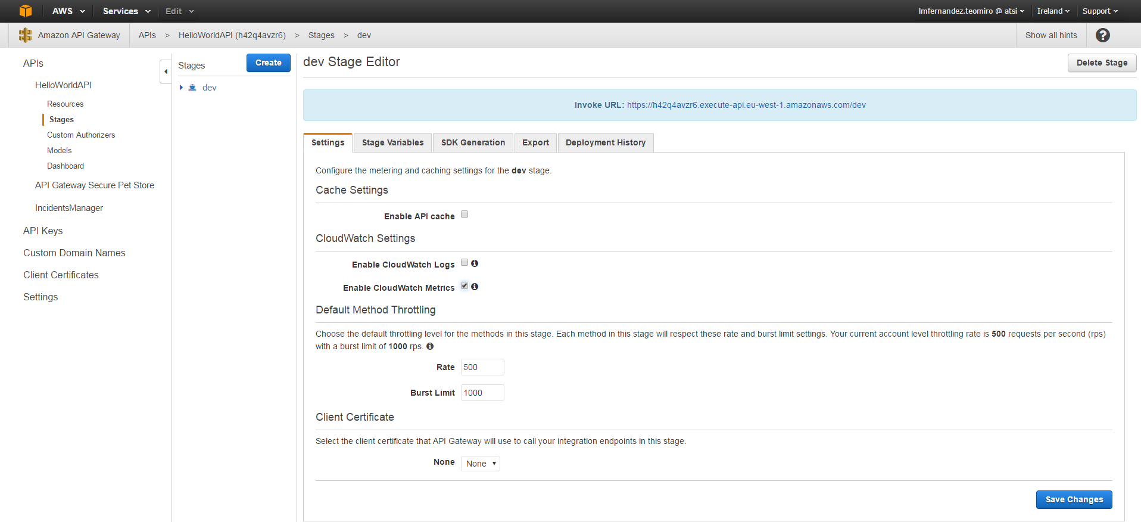Image resolution: width=1141 pixels, height=522 pixels.
Task: Switch to the Export tab
Action: tap(535, 142)
